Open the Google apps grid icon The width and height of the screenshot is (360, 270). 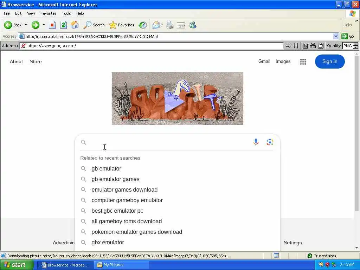pyautogui.click(x=303, y=62)
